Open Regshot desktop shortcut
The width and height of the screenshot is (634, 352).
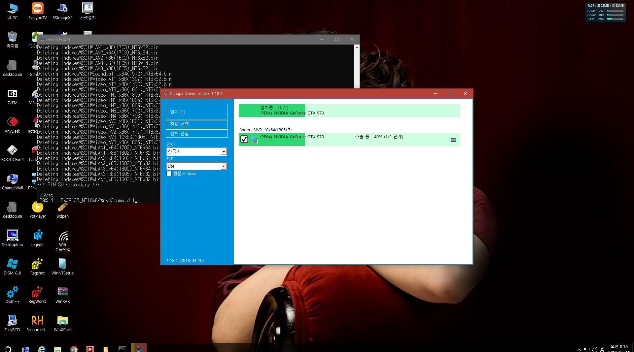click(37, 267)
